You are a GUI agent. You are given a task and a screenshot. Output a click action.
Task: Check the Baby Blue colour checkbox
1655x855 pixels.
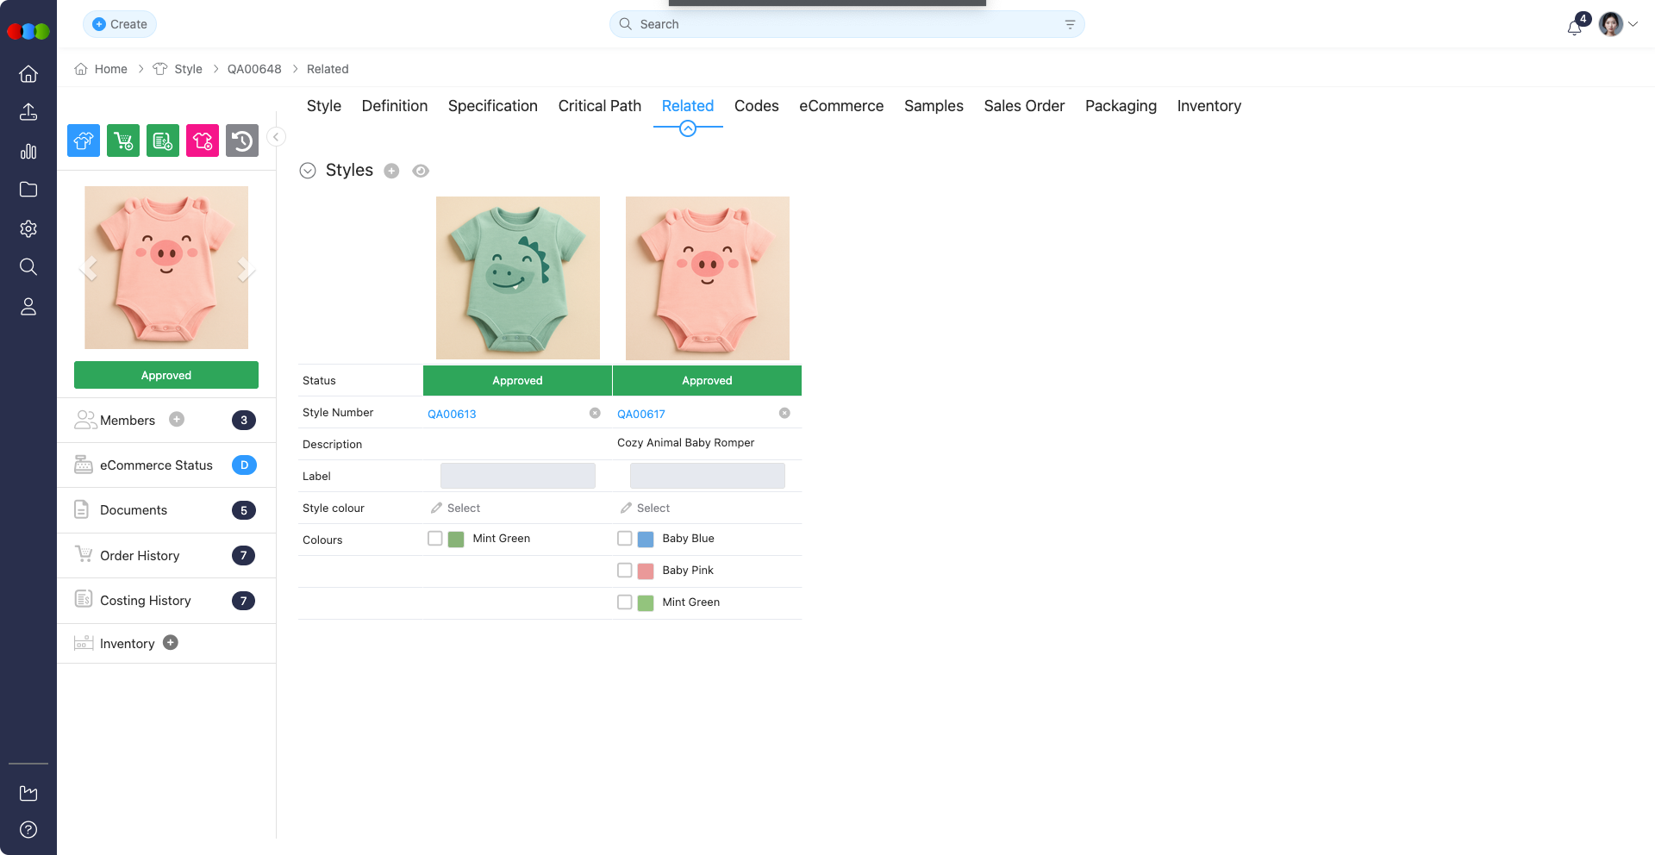[x=625, y=539]
